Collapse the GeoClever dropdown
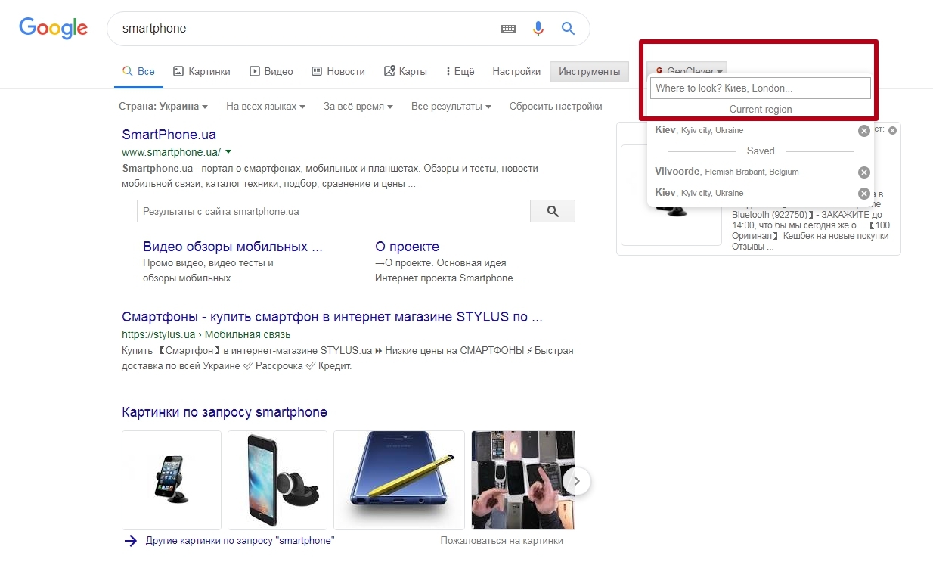The width and height of the screenshot is (933, 565). [687, 71]
